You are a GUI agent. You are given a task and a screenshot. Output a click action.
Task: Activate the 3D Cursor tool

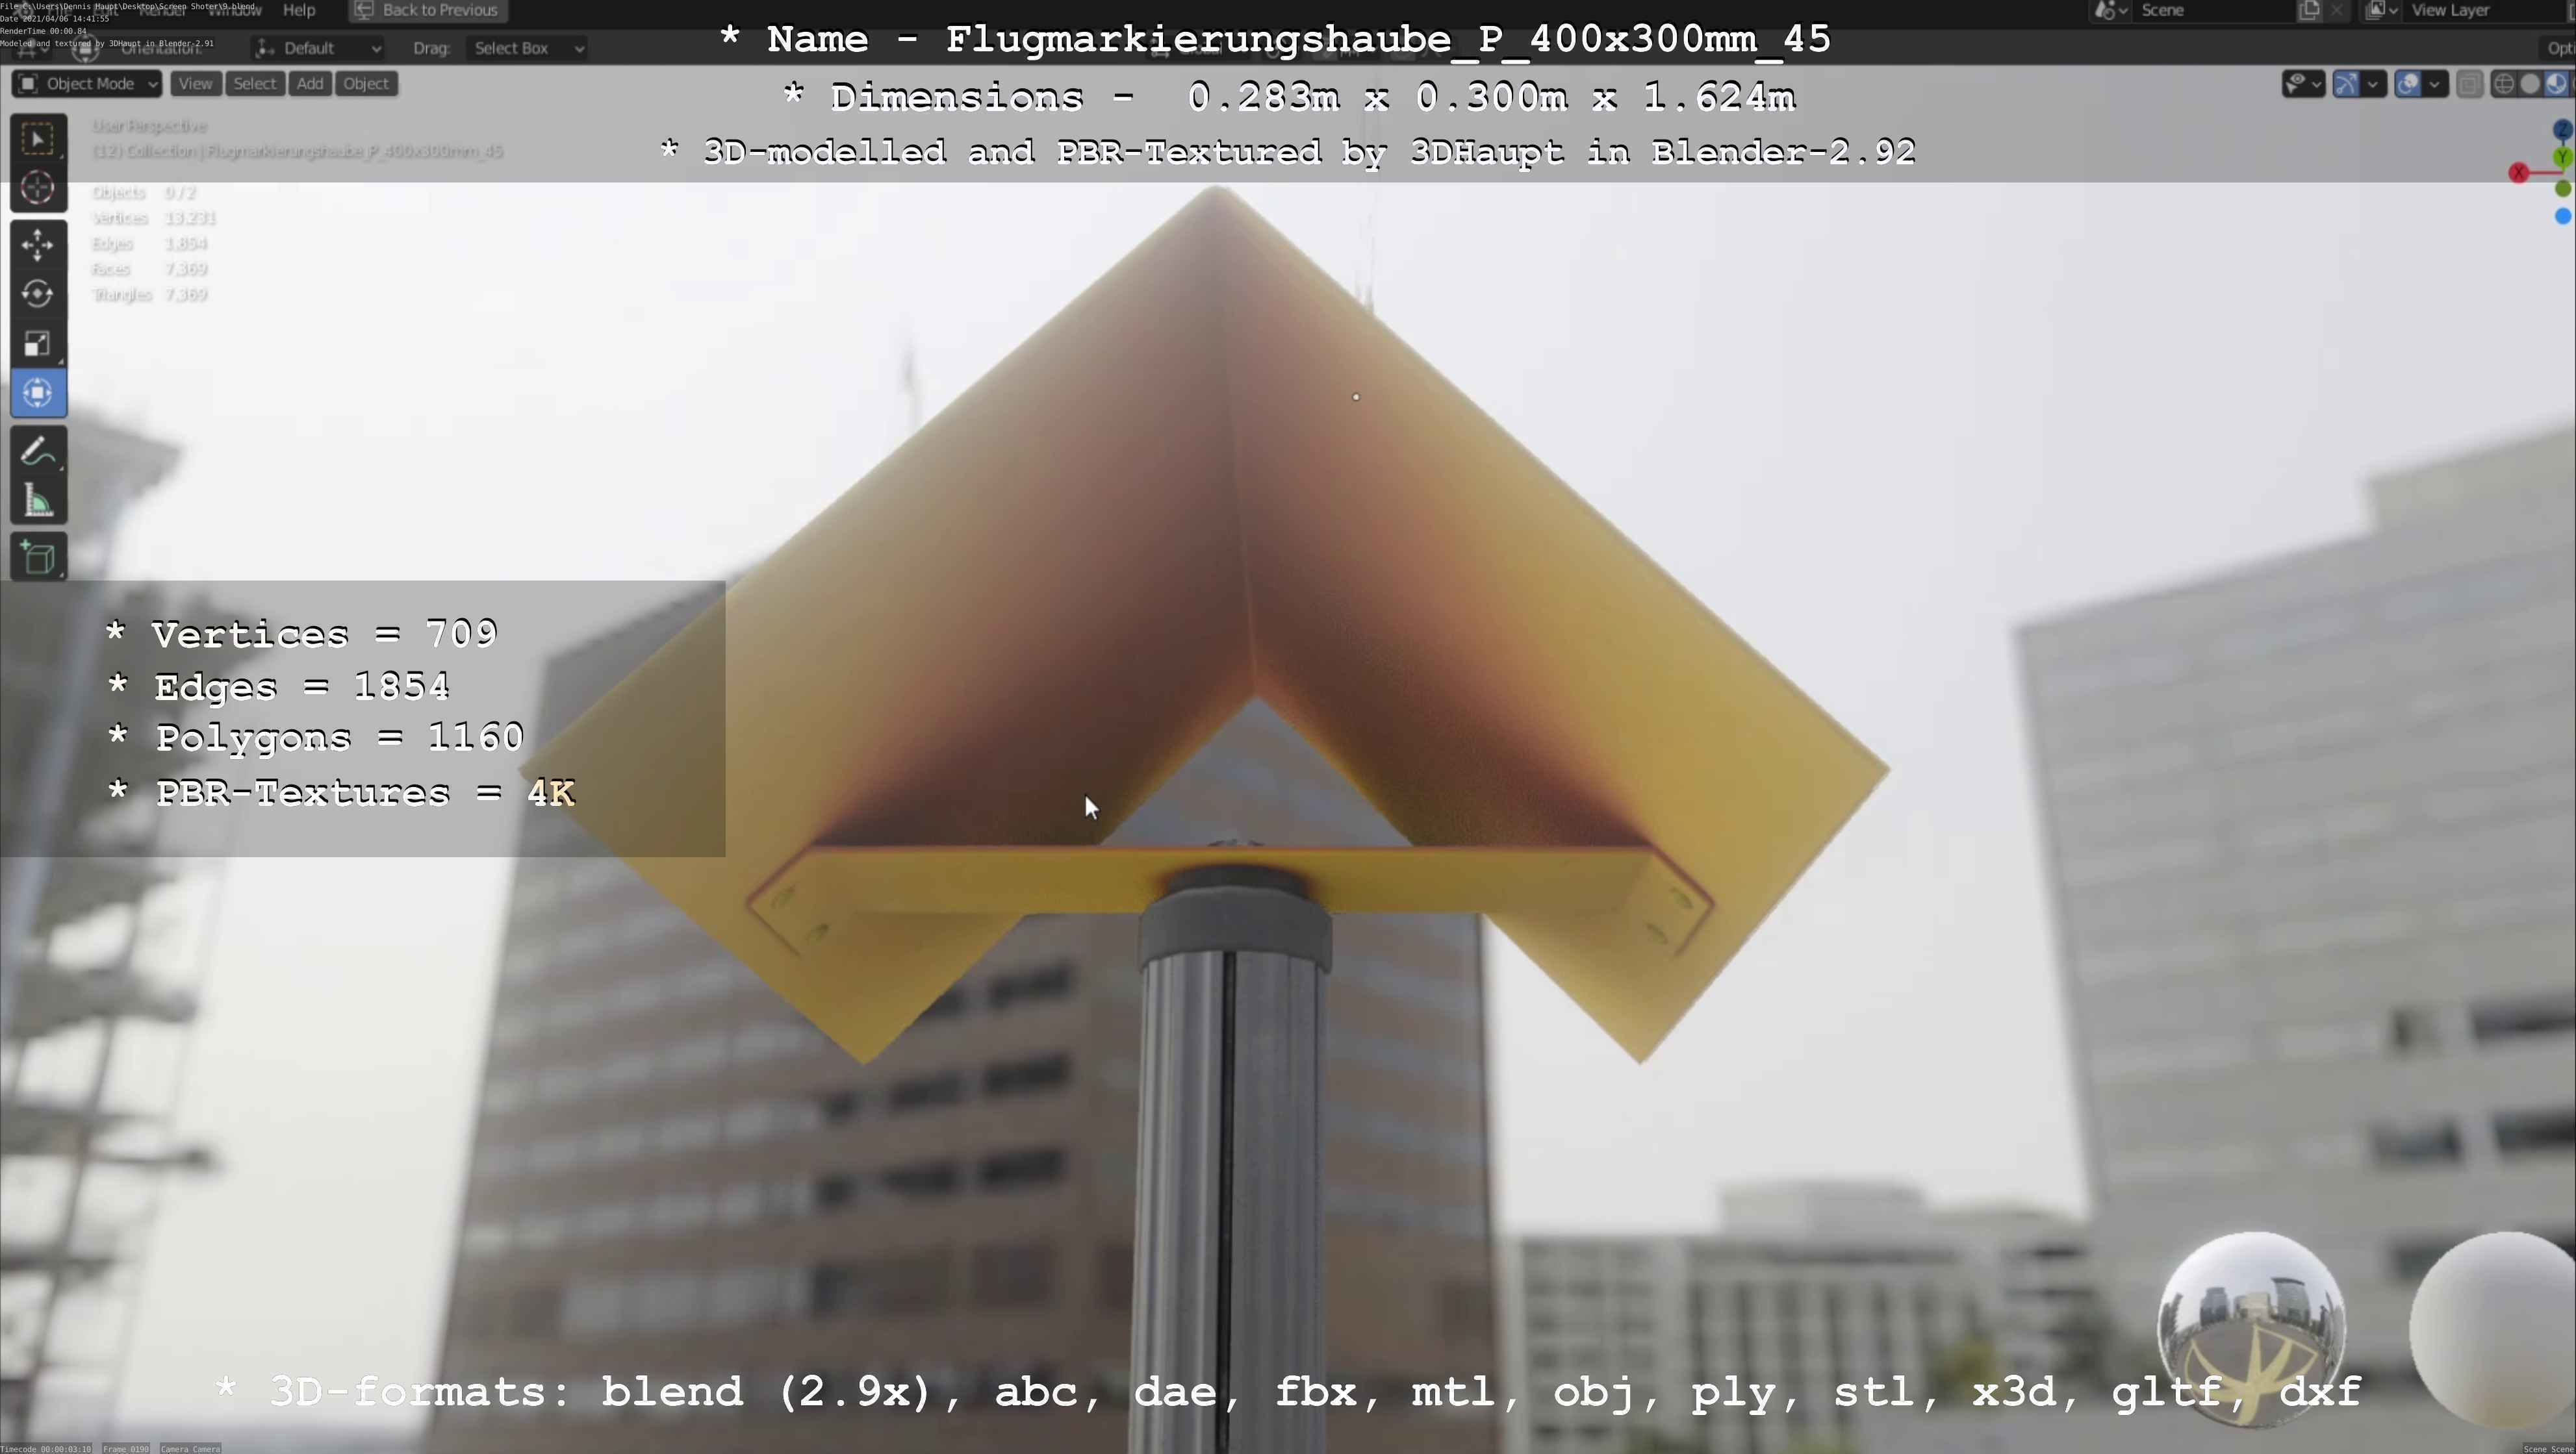click(x=38, y=188)
